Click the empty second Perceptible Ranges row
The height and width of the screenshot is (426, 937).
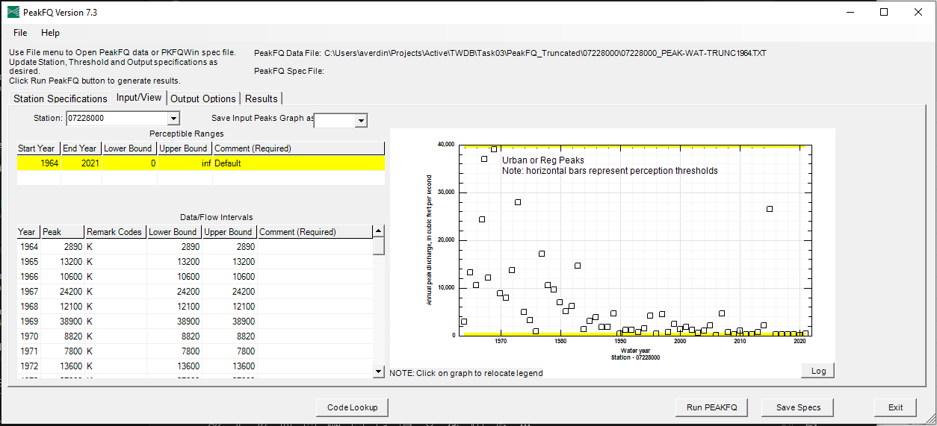coord(201,178)
